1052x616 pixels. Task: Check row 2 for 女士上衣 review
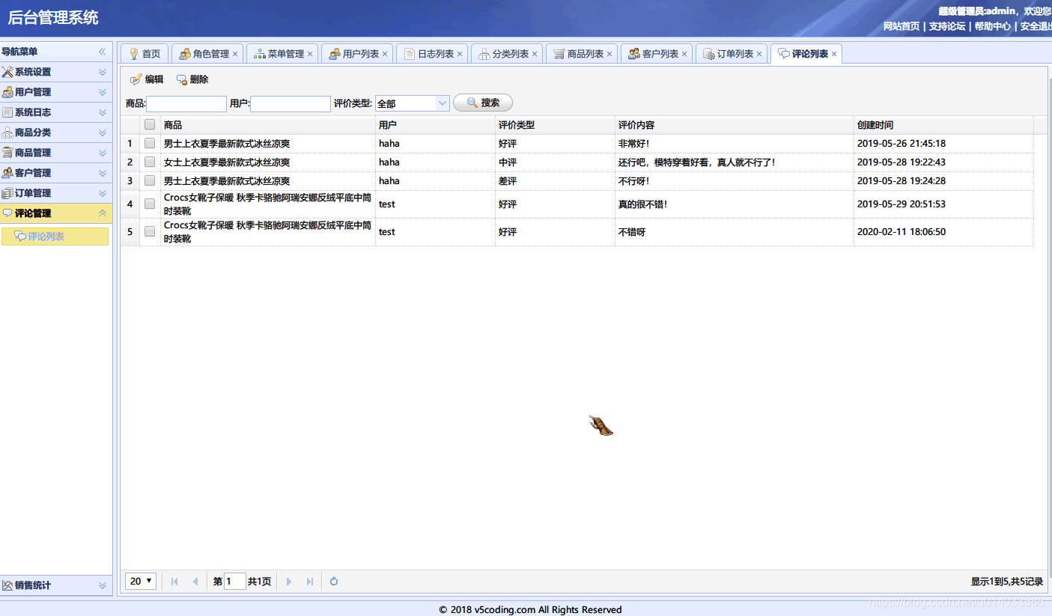pos(150,162)
